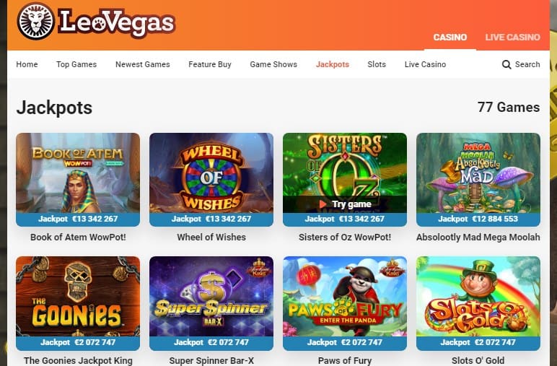Click the LeoVegas lion logo icon
The height and width of the screenshot is (366, 557).
click(x=35, y=22)
